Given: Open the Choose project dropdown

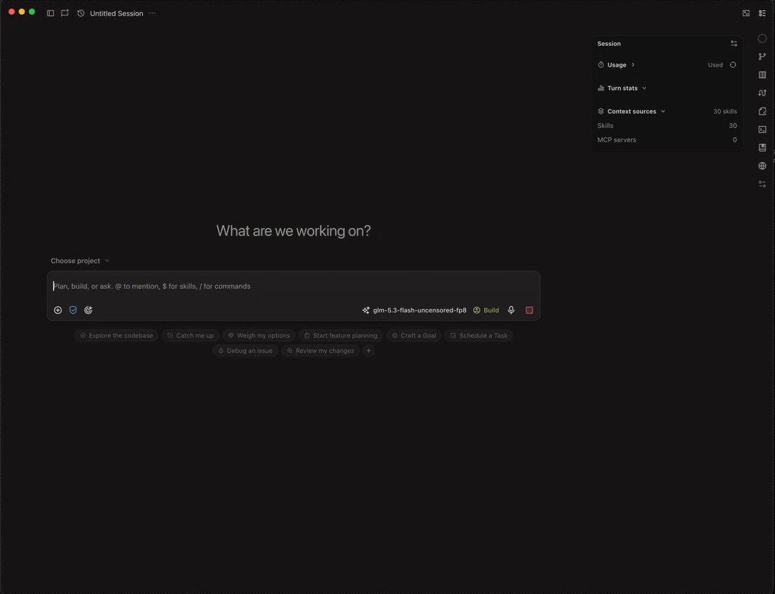Looking at the screenshot, I should tap(80, 261).
